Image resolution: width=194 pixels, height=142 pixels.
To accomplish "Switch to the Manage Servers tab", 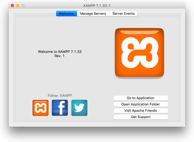I will tap(93, 13).
